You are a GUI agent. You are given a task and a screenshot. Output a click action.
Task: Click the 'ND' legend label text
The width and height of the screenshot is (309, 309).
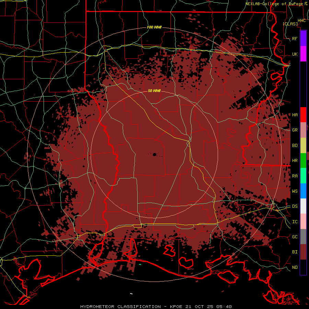(x=295, y=267)
